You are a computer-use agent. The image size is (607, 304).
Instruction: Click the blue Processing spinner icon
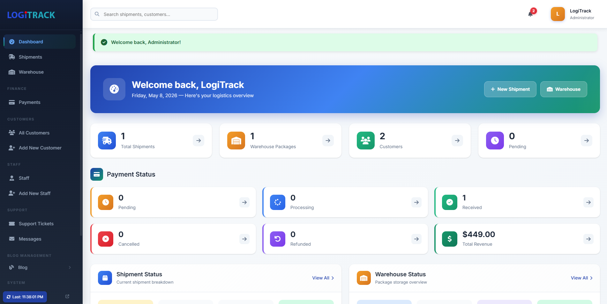[278, 202]
